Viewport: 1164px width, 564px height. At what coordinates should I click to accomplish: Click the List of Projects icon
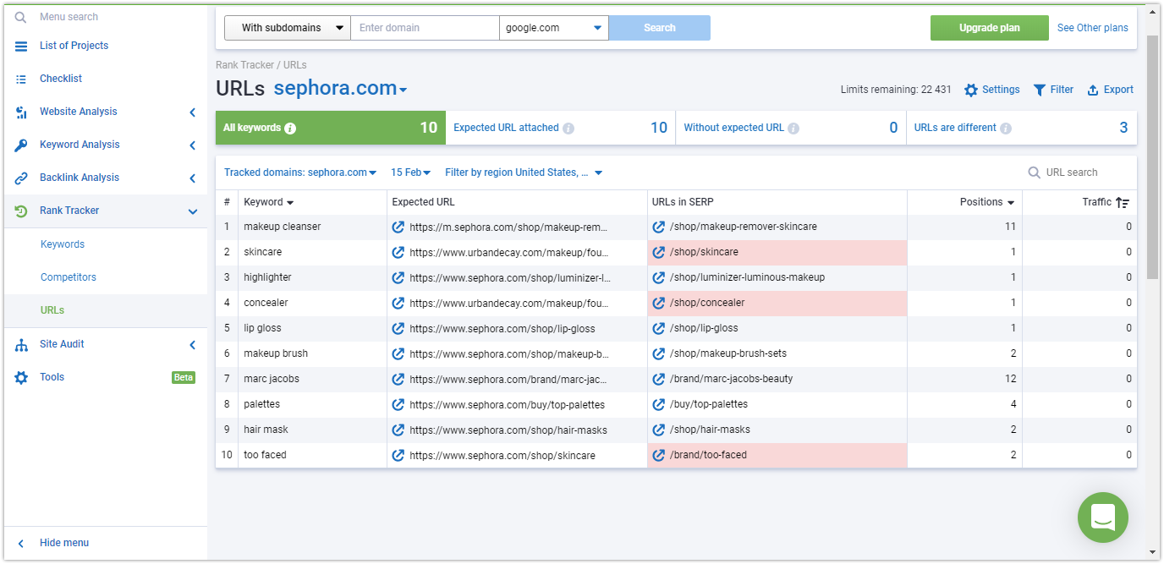21,46
